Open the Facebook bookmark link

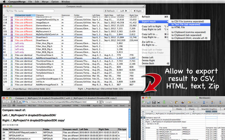point(21,106)
